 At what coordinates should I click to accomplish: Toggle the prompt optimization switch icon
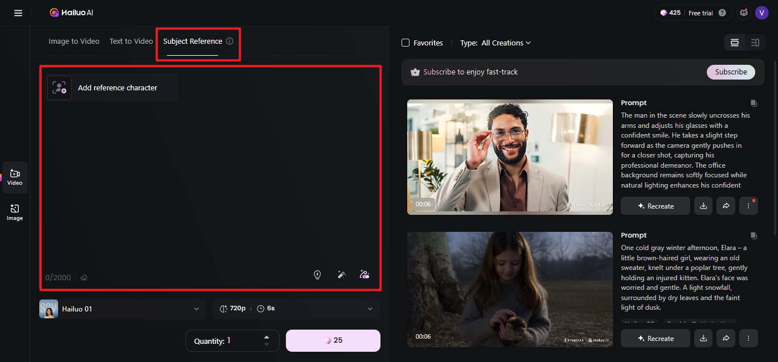click(365, 275)
